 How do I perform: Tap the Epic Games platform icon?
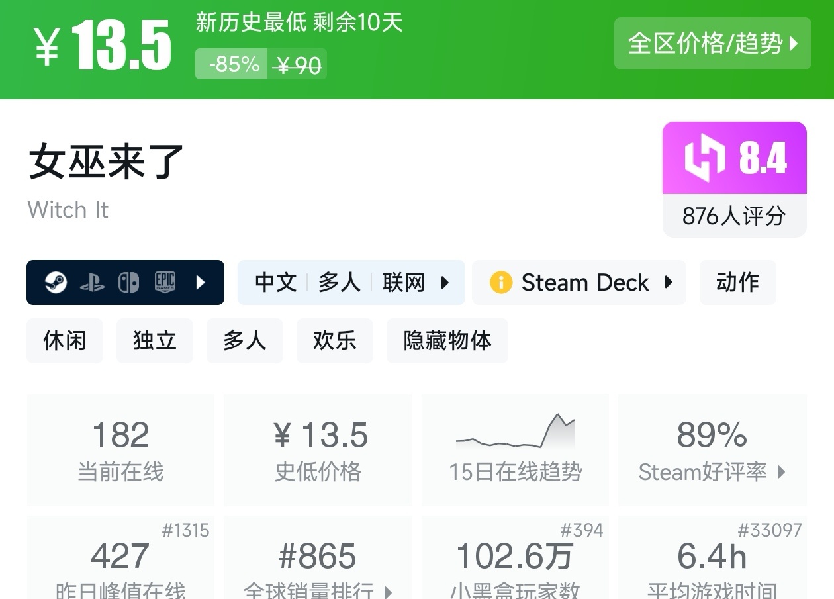[x=165, y=283]
